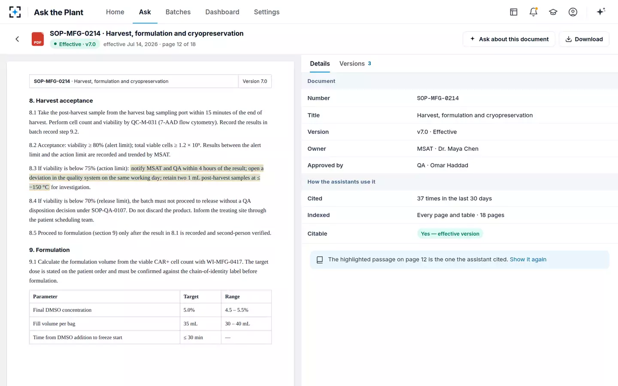The image size is (618, 386).
Task: Go to Batches page
Action: click(x=178, y=12)
